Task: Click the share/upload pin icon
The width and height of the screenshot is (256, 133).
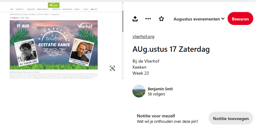Action: pos(135,19)
